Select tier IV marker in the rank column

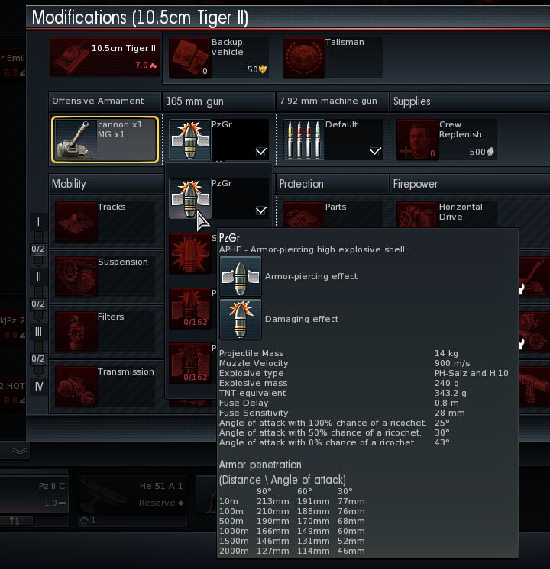tap(38, 387)
